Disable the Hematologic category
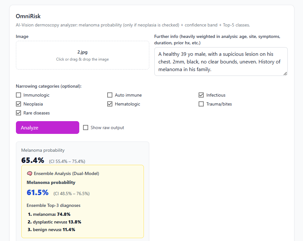This screenshot has height=241, width=303. pos(110,104)
